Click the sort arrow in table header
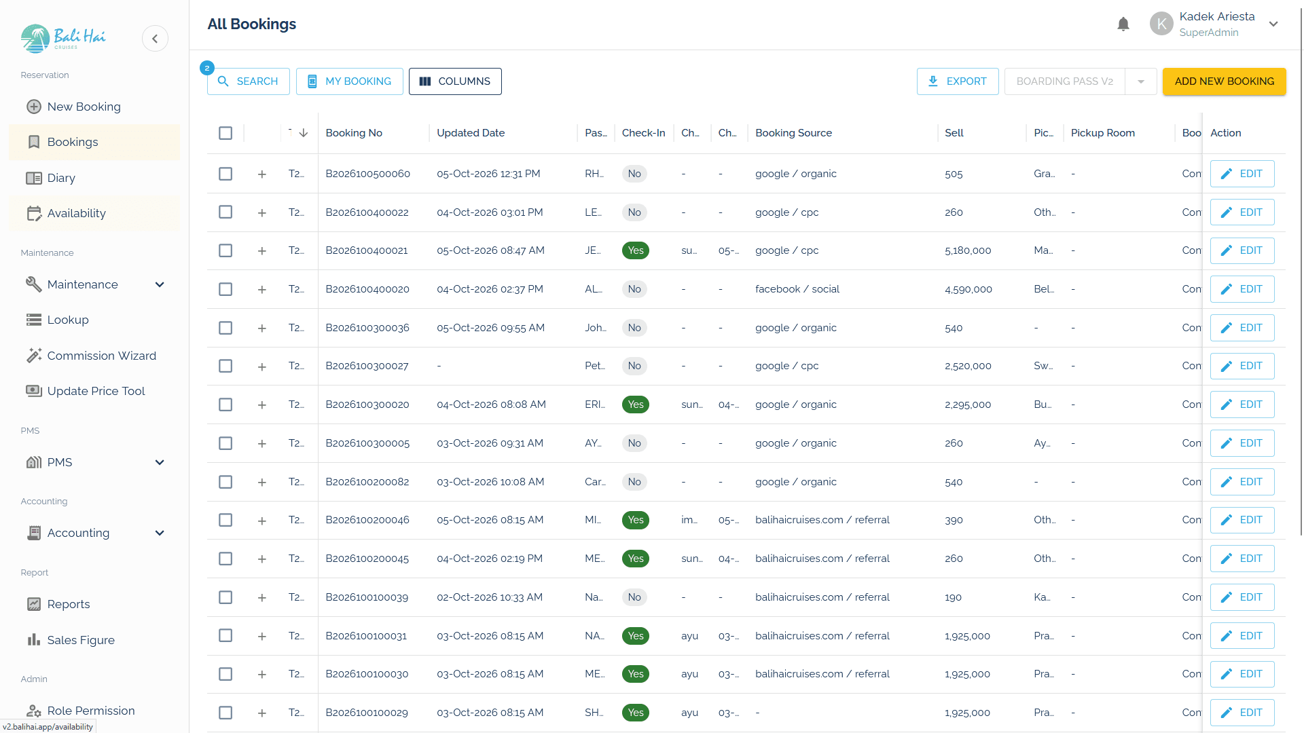1304x733 pixels. (304, 133)
